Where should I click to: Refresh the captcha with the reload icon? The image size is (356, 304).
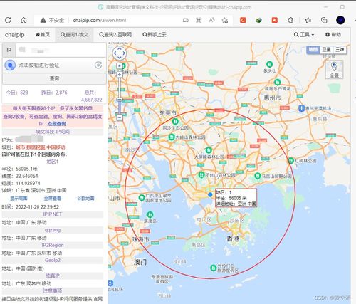[x=98, y=65]
